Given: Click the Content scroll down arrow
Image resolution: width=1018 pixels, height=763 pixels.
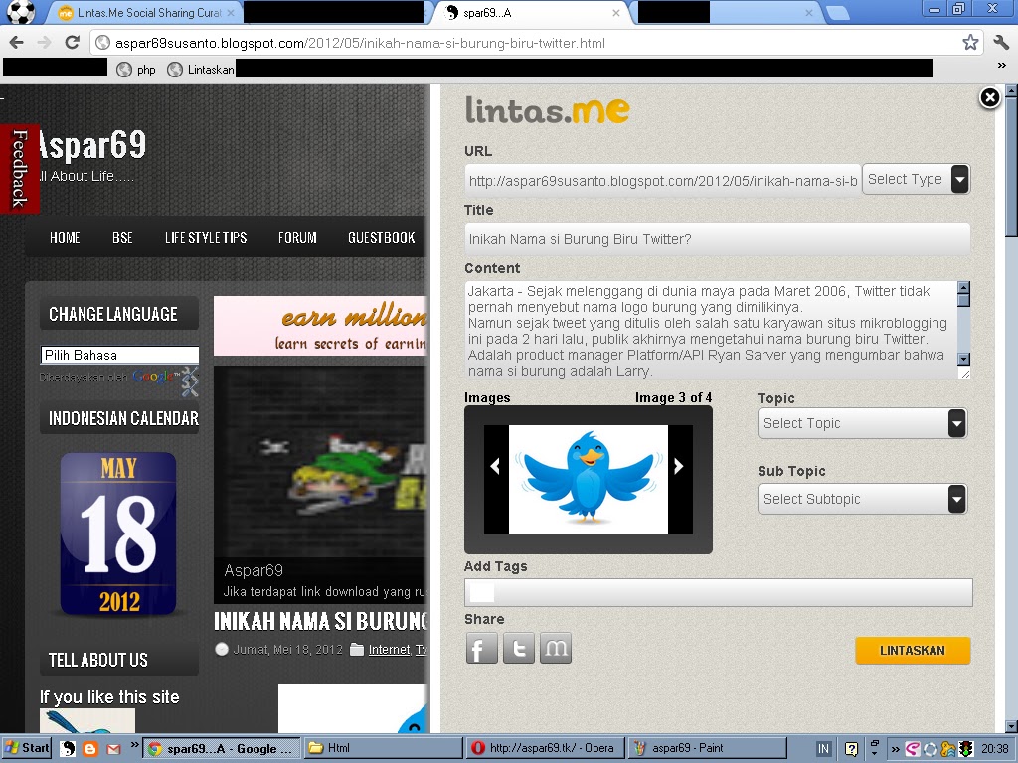Looking at the screenshot, I should tap(964, 359).
